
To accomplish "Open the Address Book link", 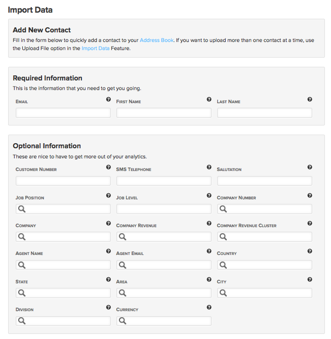I will (x=156, y=40).
